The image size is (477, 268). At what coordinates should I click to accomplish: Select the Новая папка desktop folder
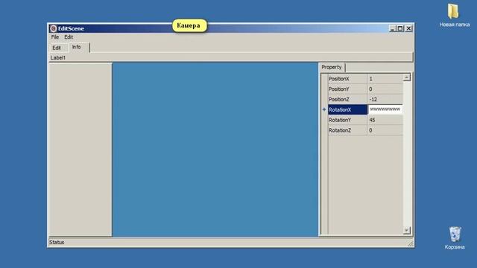(x=454, y=16)
